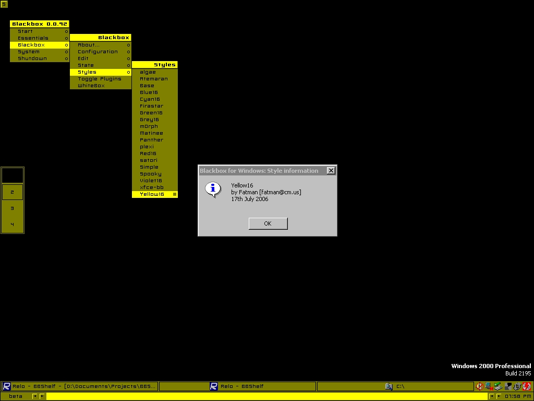Click the Styles submenu title bar
The image size is (534, 401).
(x=154, y=65)
